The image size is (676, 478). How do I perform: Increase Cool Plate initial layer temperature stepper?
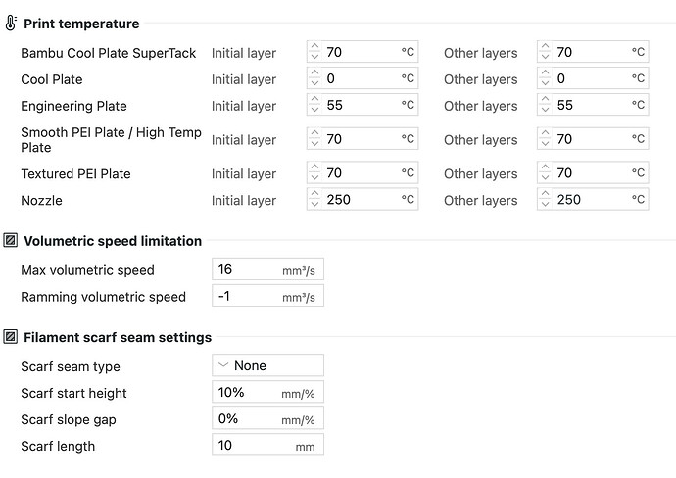(x=314, y=72)
